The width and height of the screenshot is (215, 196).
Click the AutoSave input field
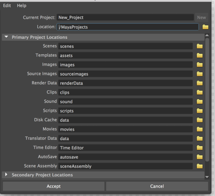click(x=125, y=157)
